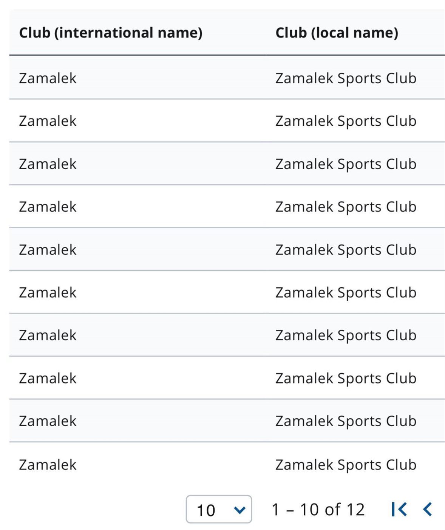
Task: Sort by Club (local name) column header
Action: (337, 33)
